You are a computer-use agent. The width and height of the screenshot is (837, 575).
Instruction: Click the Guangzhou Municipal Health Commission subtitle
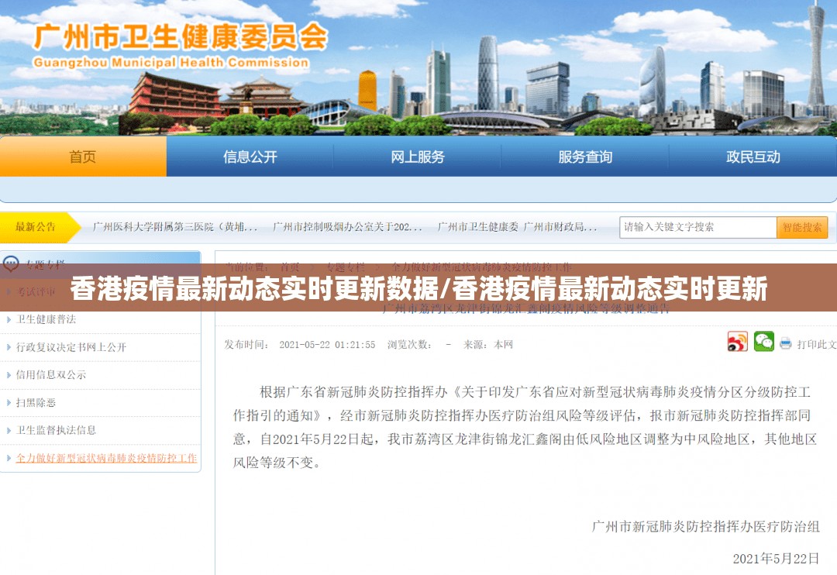(170, 63)
